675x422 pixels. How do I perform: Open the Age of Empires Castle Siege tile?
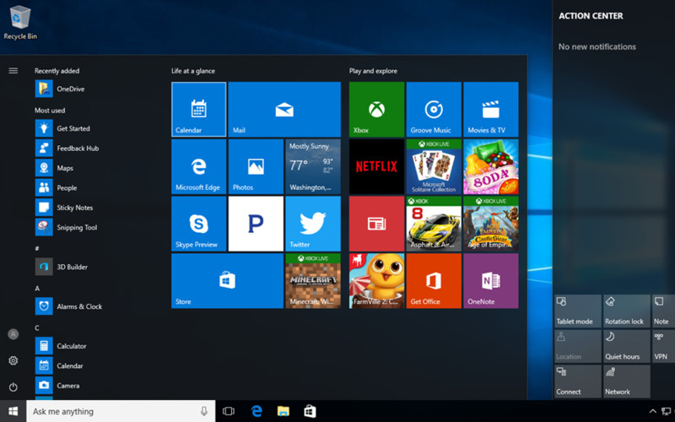[x=491, y=224]
